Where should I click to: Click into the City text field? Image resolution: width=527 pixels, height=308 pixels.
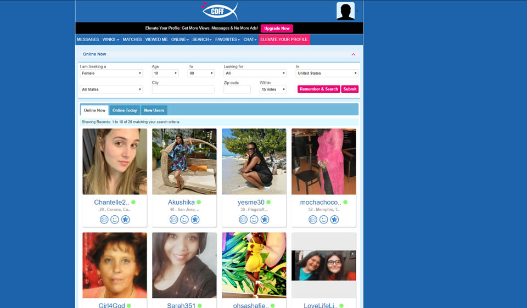point(183,89)
